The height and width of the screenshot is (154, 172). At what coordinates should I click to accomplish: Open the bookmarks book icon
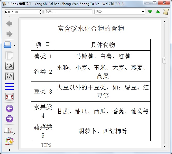8,130
